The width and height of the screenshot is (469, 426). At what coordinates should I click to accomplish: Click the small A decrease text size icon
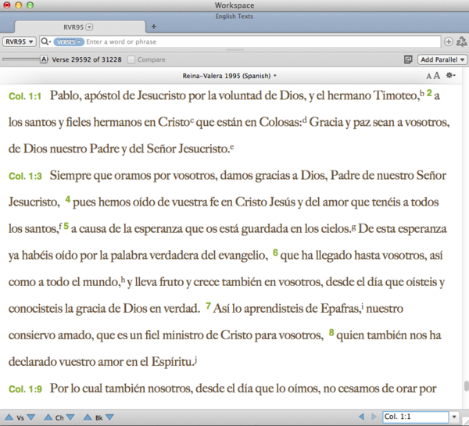click(428, 76)
